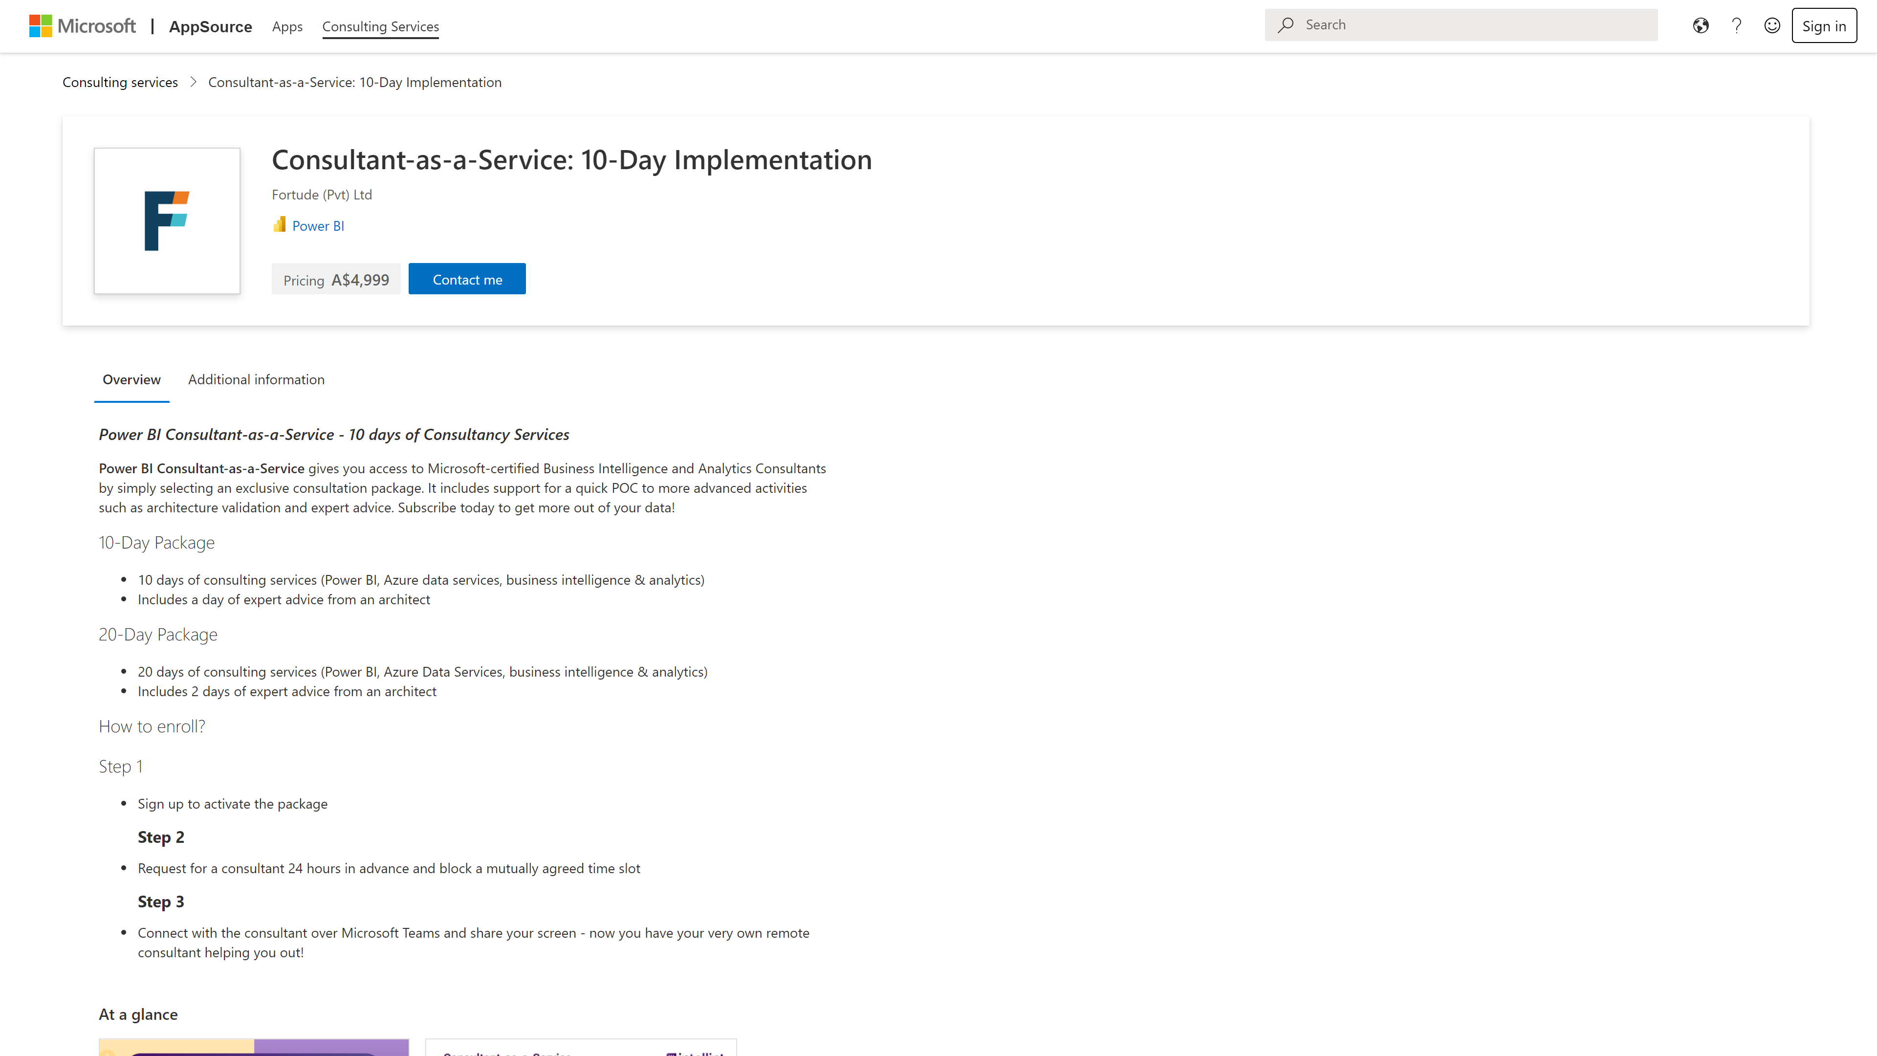This screenshot has width=1877, height=1056.
Task: Click the AppSource home link
Action: coord(211,27)
